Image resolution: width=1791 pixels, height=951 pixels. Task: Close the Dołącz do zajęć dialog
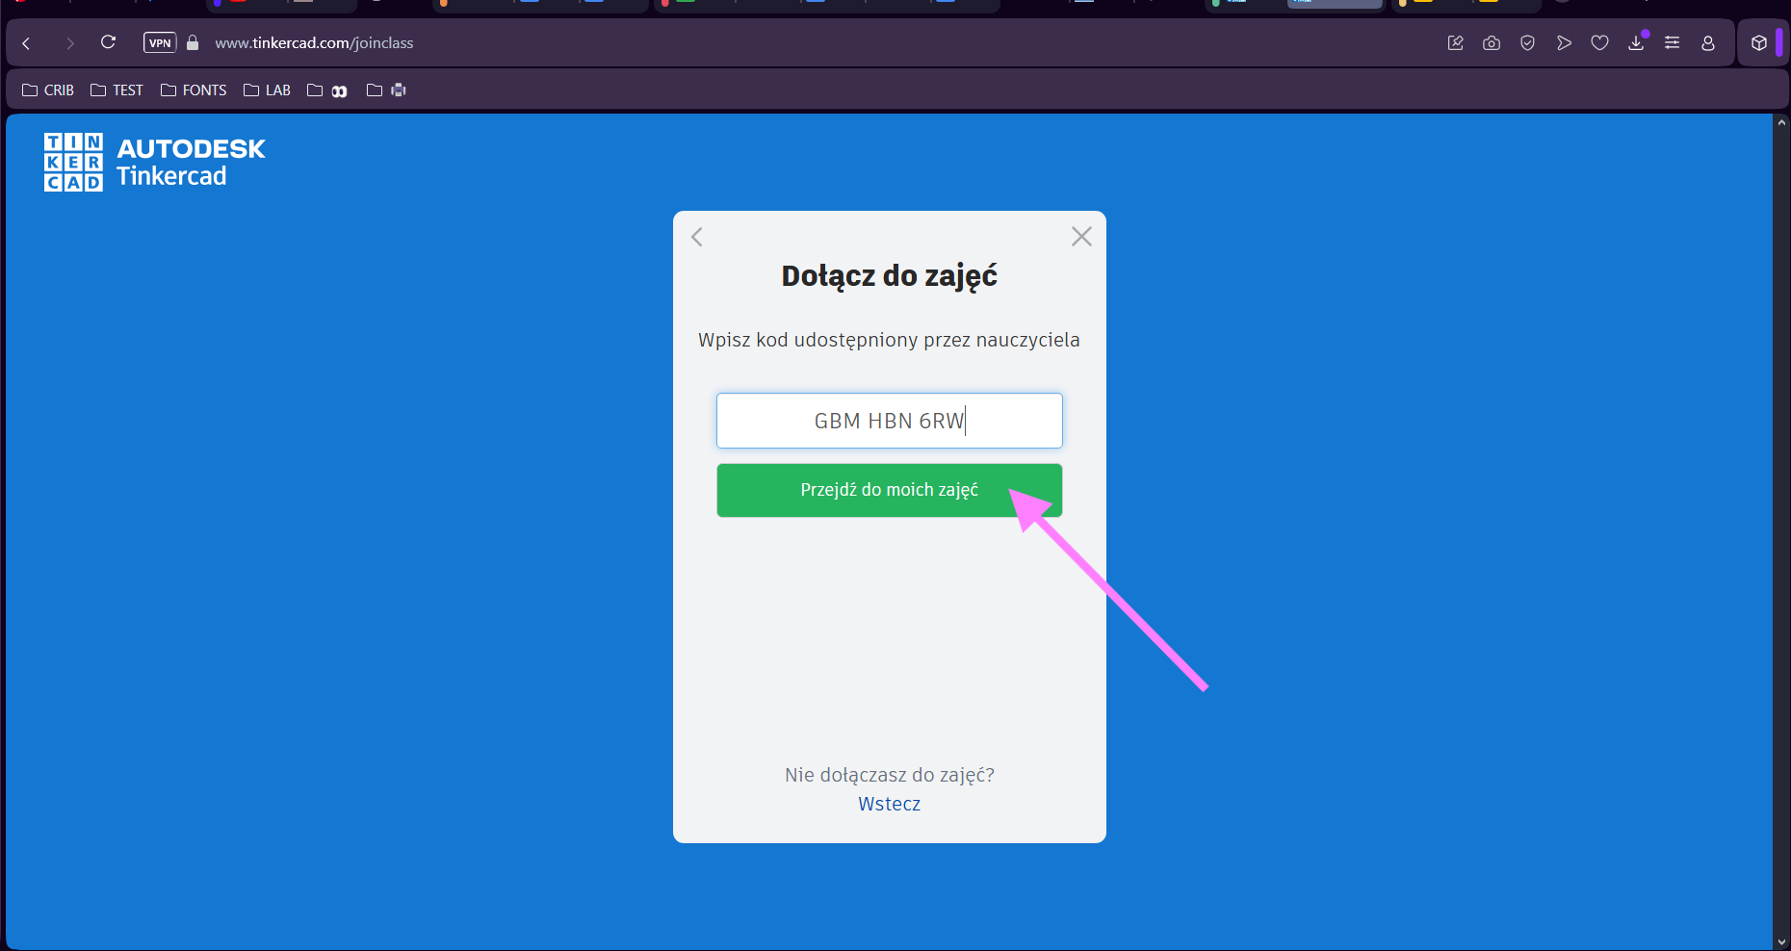pyautogui.click(x=1081, y=237)
